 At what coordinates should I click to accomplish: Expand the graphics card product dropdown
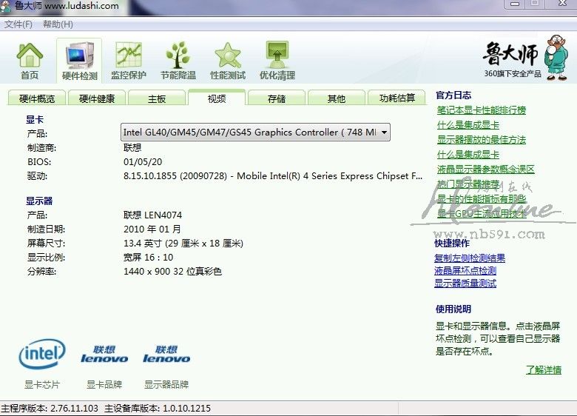(384, 132)
